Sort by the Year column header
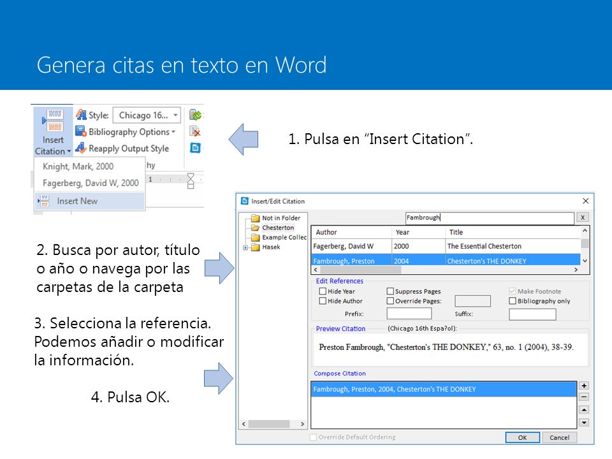This screenshot has height=459, width=612. tap(418, 232)
